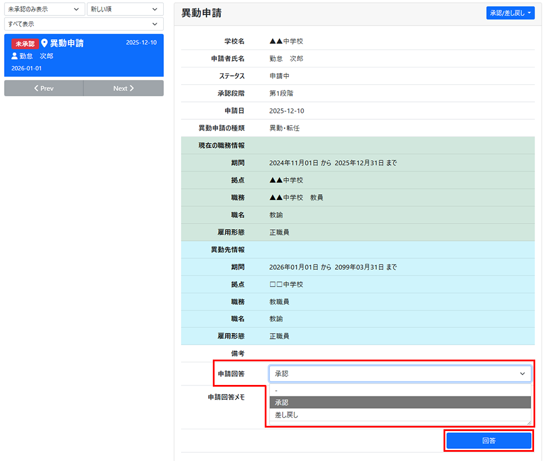The height and width of the screenshot is (461, 556).
Task: Click the 申請回答メモ label
Action: pyautogui.click(x=226, y=397)
